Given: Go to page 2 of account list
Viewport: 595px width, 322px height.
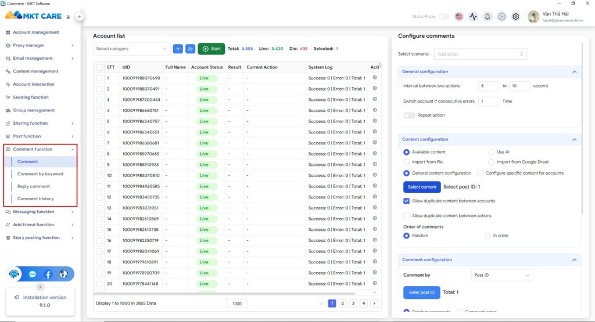Looking at the screenshot, I should click(x=342, y=303).
